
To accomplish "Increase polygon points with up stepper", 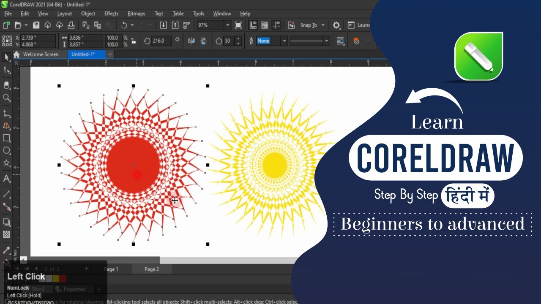I will click(x=238, y=39).
